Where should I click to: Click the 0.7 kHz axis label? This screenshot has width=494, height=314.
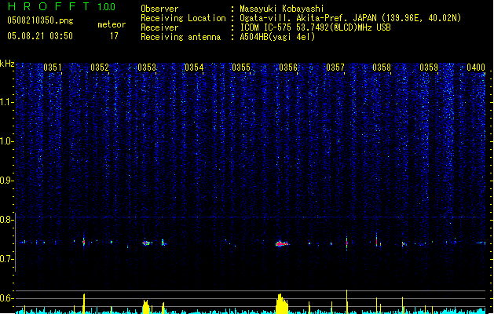click(7, 259)
